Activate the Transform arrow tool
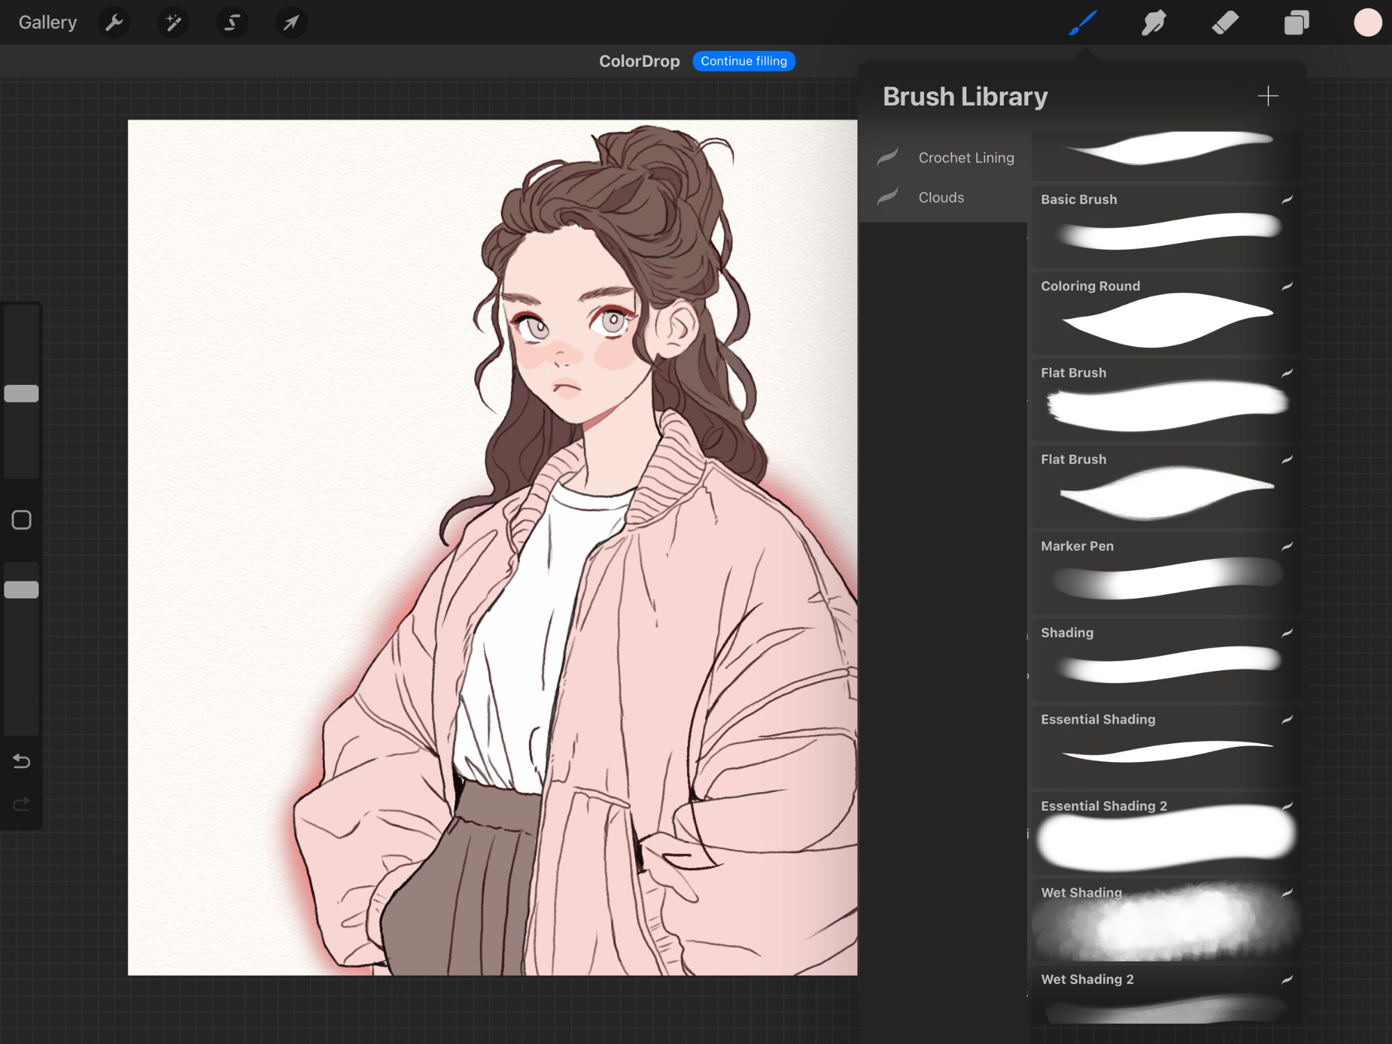This screenshot has width=1392, height=1044. coord(291,22)
